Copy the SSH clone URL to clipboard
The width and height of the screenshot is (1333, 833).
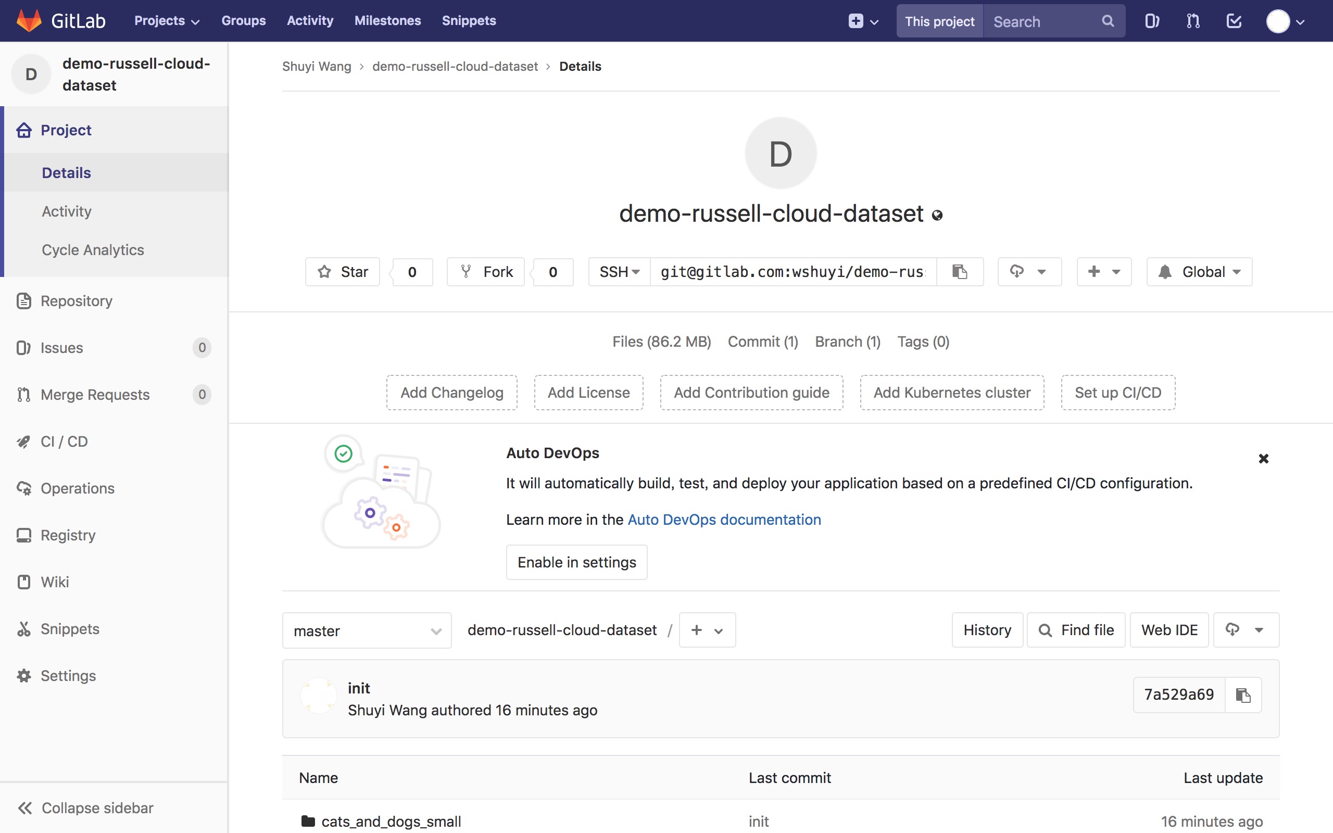click(x=960, y=272)
